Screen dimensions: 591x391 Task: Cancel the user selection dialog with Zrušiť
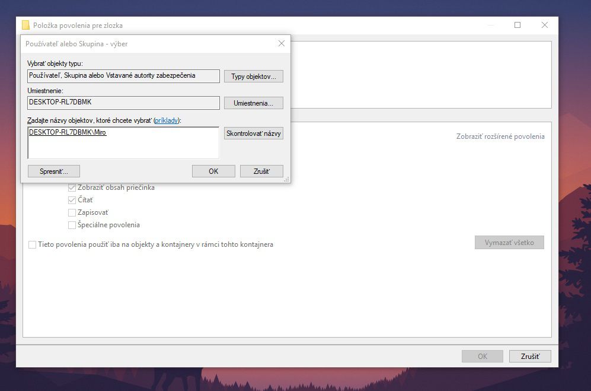tap(261, 171)
